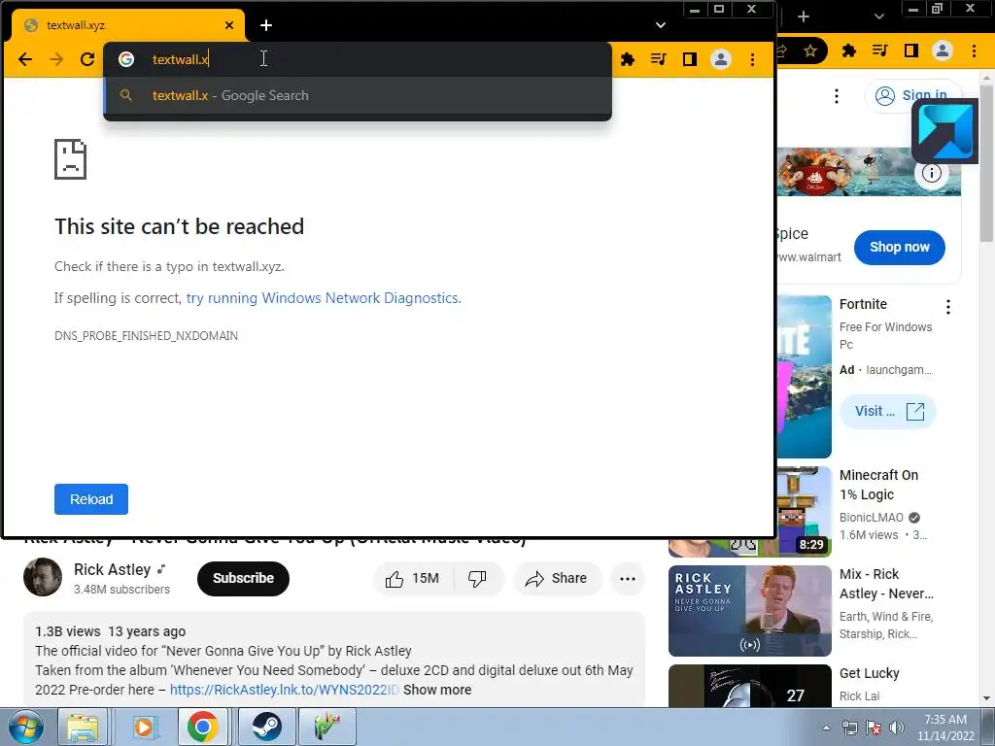Click DNS_PROBE_FINISHED_NXDOMAIN error code text

[x=146, y=335]
